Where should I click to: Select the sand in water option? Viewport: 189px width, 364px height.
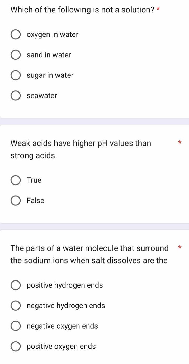pos(15,55)
